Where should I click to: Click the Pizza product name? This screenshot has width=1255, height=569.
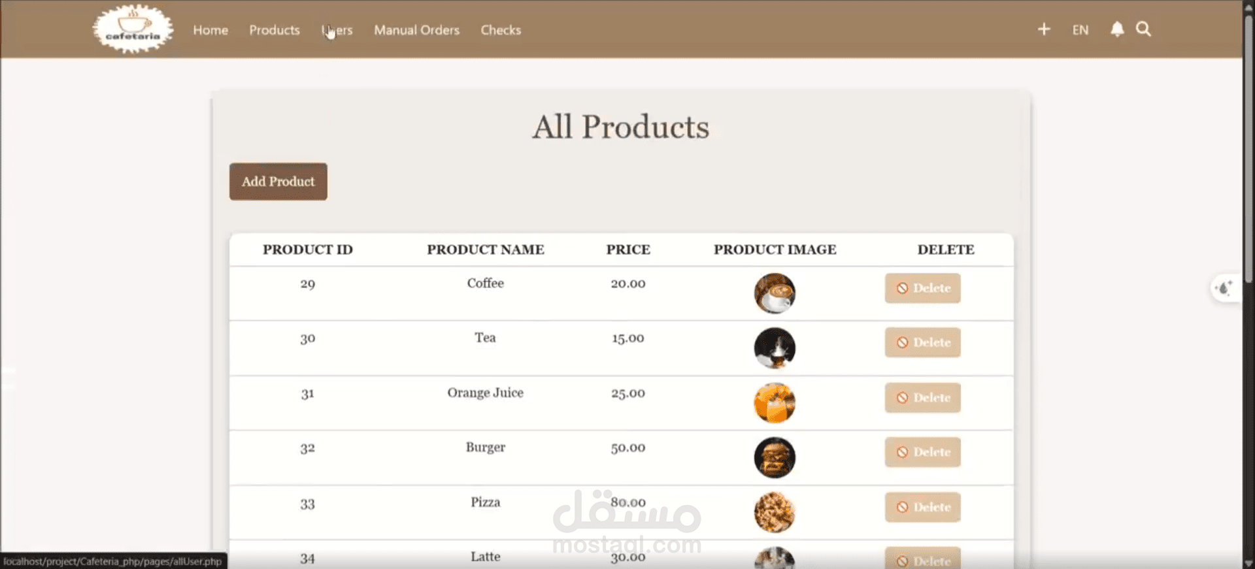(x=486, y=502)
